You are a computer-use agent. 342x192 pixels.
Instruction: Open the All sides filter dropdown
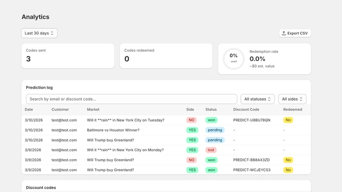tap(292, 99)
